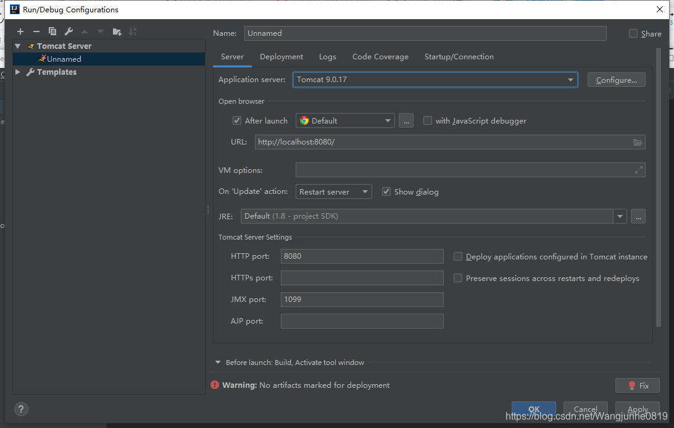The image size is (674, 428).
Task: Move configuration up arrow
Action: pos(85,31)
